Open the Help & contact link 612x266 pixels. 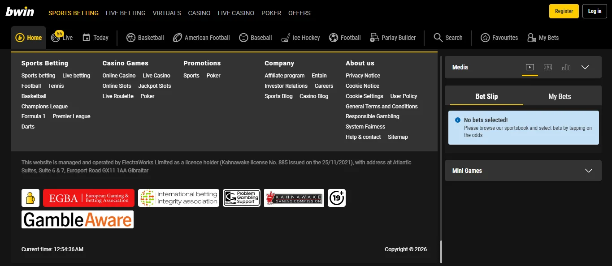[363, 137]
